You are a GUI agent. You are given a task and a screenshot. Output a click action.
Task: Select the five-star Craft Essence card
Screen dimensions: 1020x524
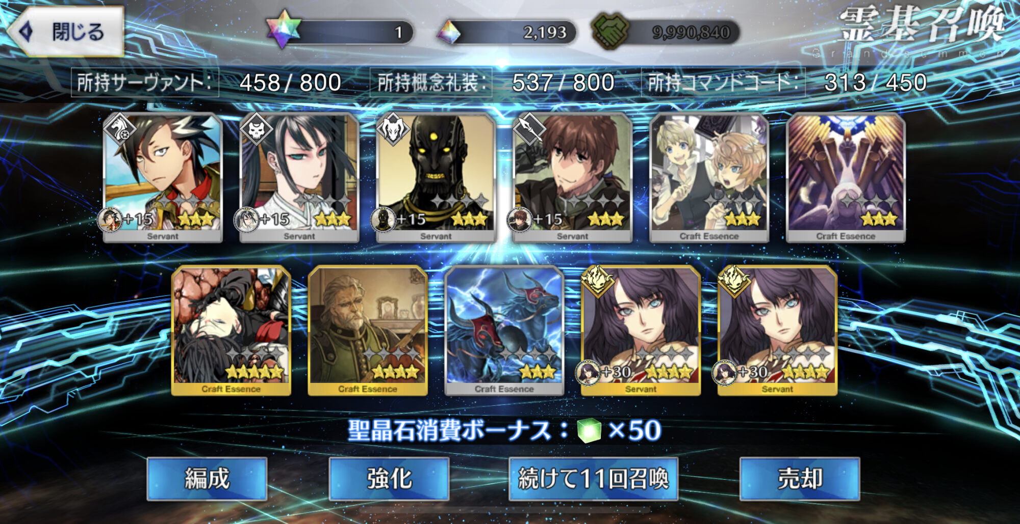(x=231, y=330)
